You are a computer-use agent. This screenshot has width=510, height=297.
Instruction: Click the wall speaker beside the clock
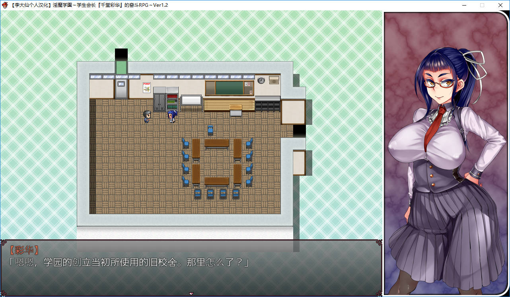(x=274, y=80)
